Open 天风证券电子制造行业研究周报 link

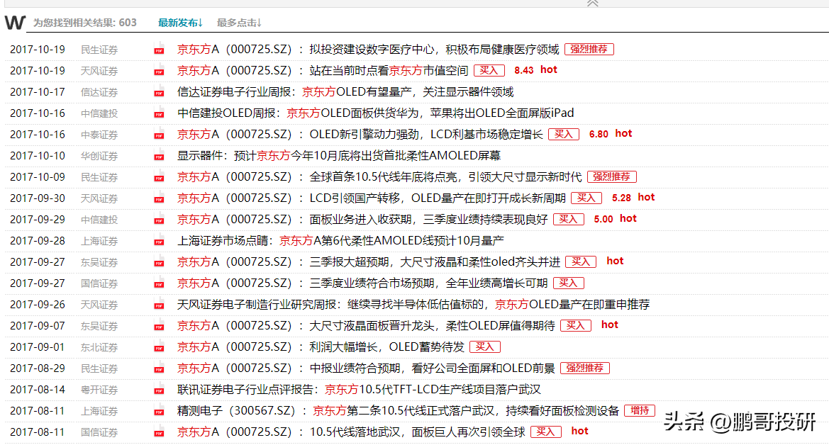(x=413, y=305)
